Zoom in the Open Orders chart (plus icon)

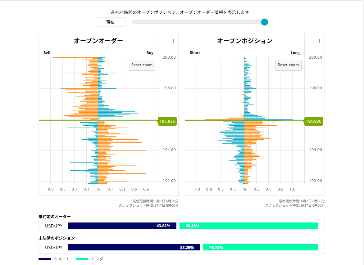pos(173,41)
